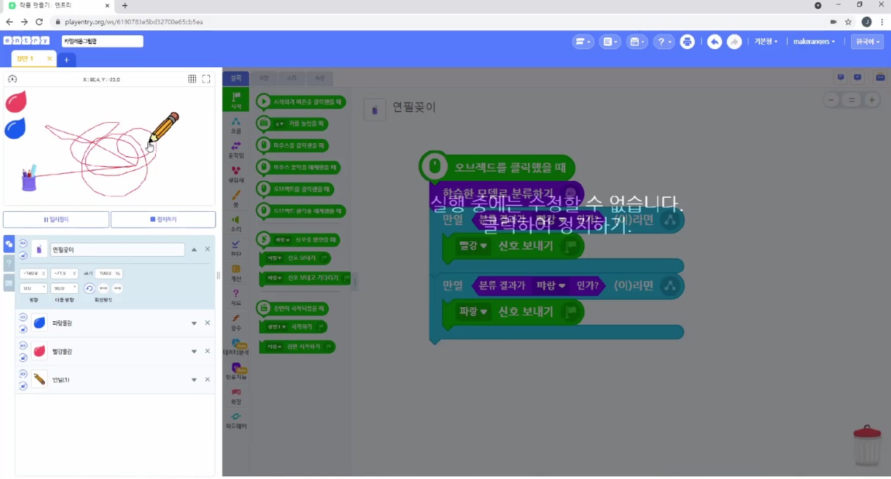
Task: Select the 생김새 (Looks) block category
Action: click(236, 174)
